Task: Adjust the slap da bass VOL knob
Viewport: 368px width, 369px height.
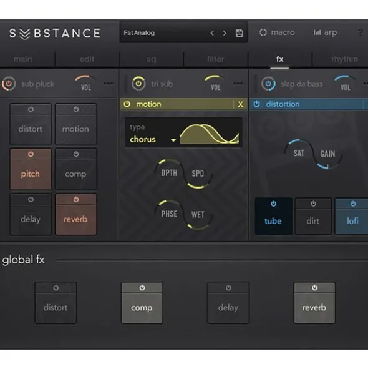Action: 345,83
